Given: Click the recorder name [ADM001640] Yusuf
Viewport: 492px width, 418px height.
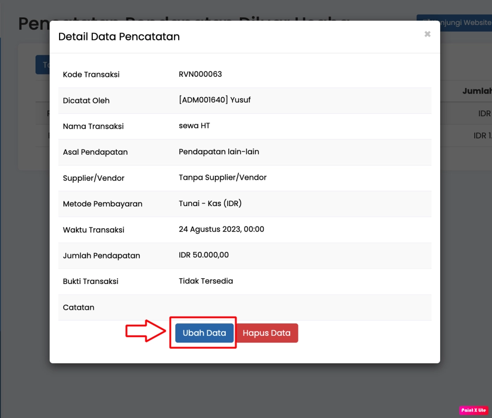Looking at the screenshot, I should (x=214, y=100).
